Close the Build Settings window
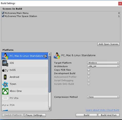Viewport: 122px width, 120px height. point(120,4)
